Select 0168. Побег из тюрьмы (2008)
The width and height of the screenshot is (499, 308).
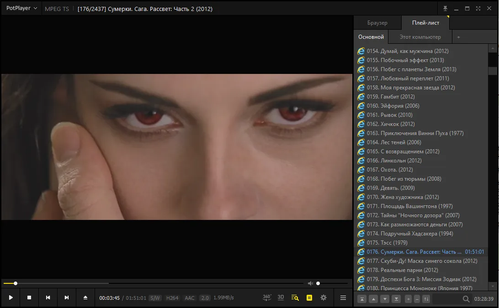(x=420, y=179)
